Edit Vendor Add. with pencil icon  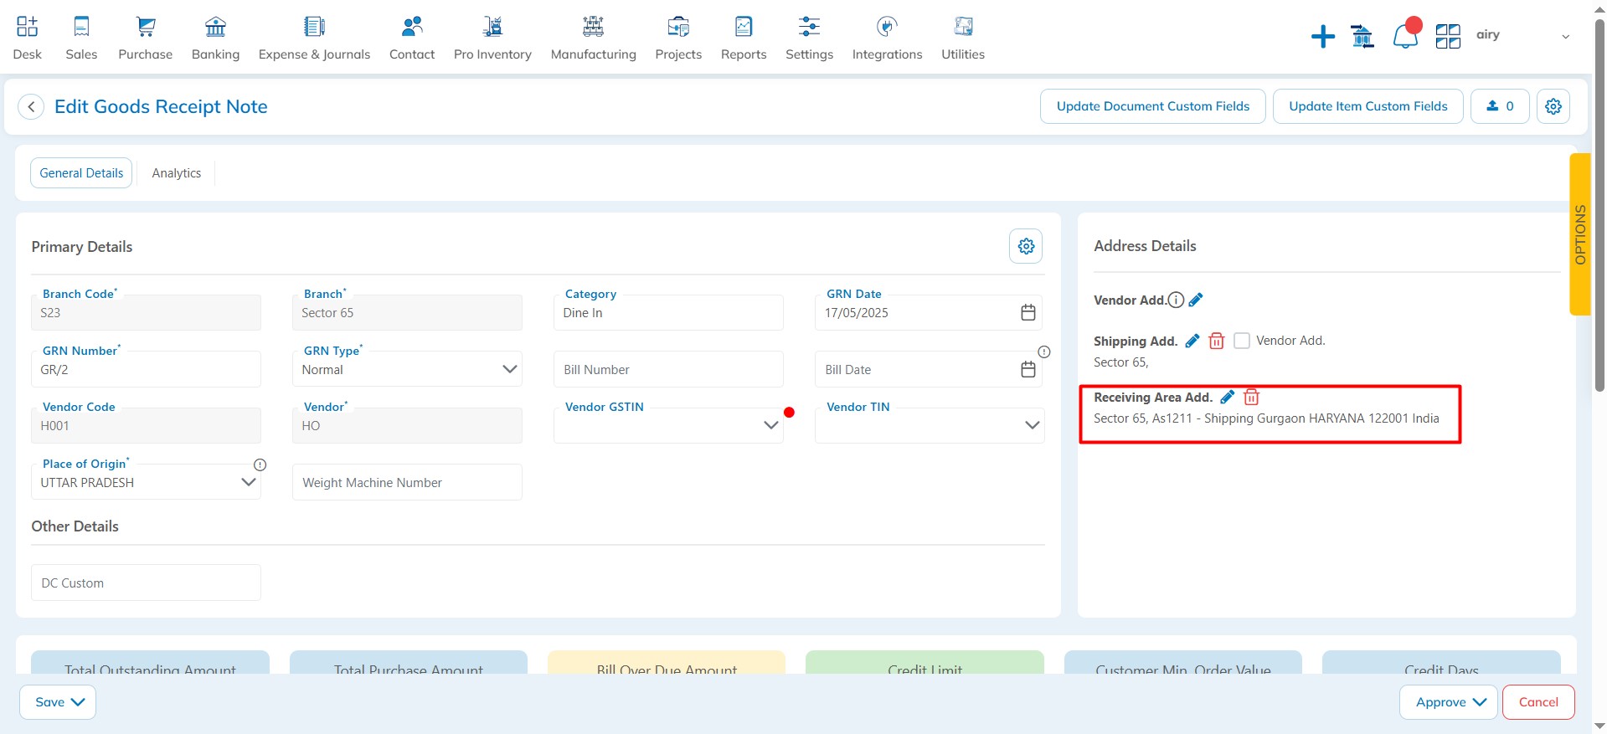click(x=1196, y=300)
